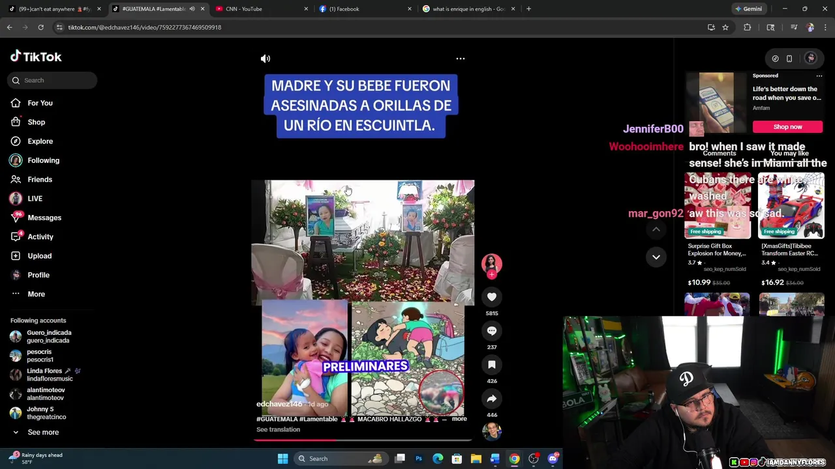Open Chrome three-dot menu
This screenshot has height=469, width=835.
pyautogui.click(x=826, y=27)
